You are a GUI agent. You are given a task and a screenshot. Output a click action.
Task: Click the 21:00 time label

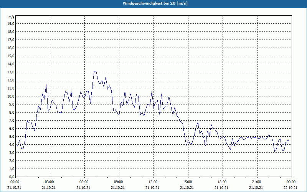pyautogui.click(x=257, y=182)
